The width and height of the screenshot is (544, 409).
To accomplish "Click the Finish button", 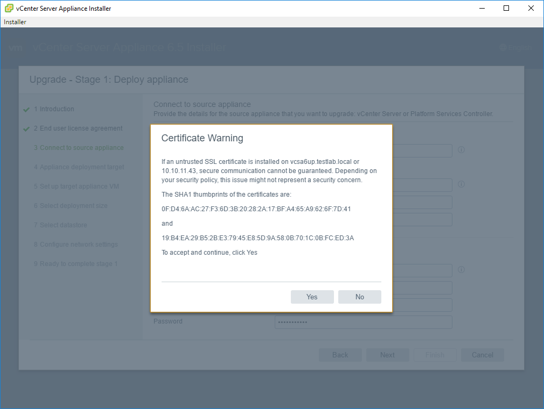I will pyautogui.click(x=435, y=355).
